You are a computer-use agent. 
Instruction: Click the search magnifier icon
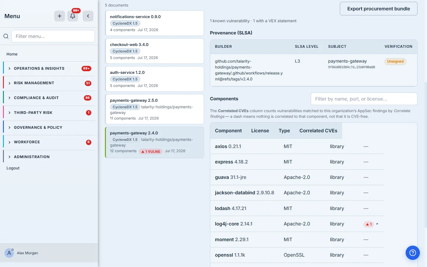(x=6, y=36)
